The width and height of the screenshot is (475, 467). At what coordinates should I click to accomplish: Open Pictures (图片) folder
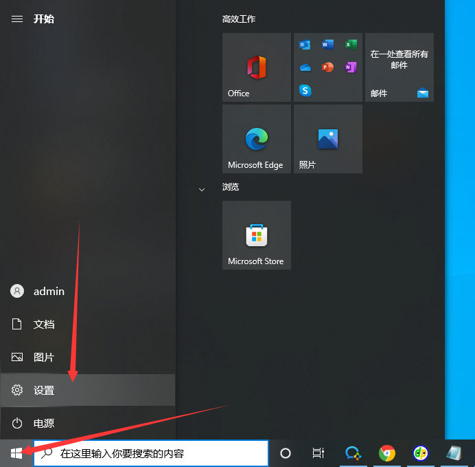point(44,358)
